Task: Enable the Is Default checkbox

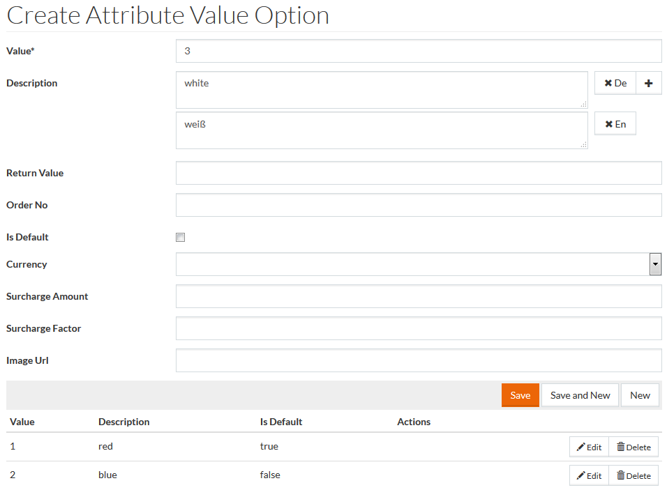Action: click(181, 238)
